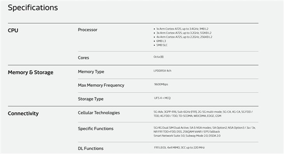Image resolution: width=284 pixels, height=154 pixels.
Task: Click the 3.4GHz Cortex processor bullet
Action: pyautogui.click(x=182, y=29)
